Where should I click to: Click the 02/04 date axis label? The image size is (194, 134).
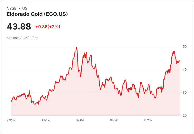coord(80,120)
